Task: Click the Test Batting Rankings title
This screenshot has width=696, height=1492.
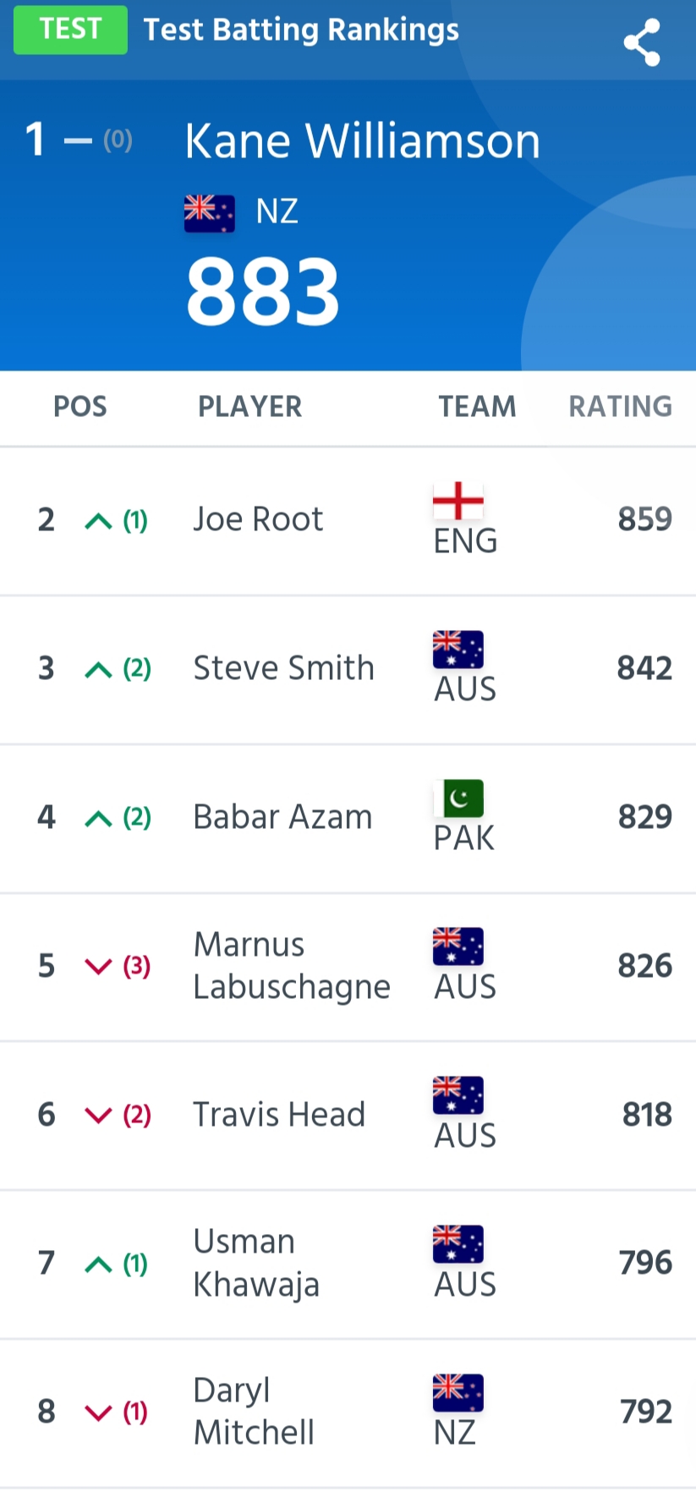Action: (301, 30)
